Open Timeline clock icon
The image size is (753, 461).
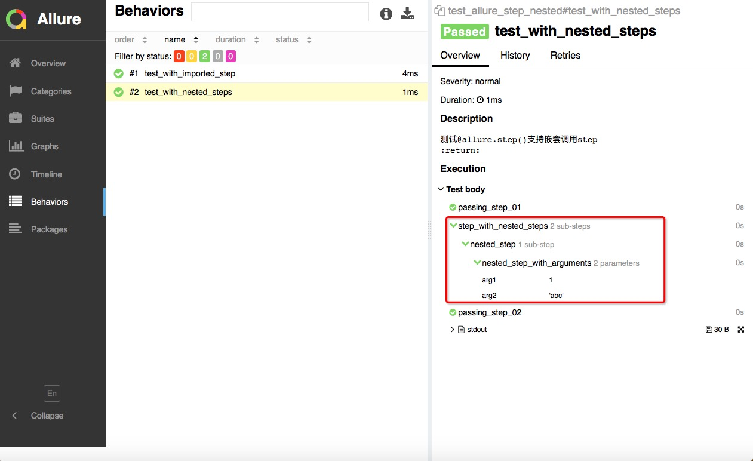[x=16, y=174]
